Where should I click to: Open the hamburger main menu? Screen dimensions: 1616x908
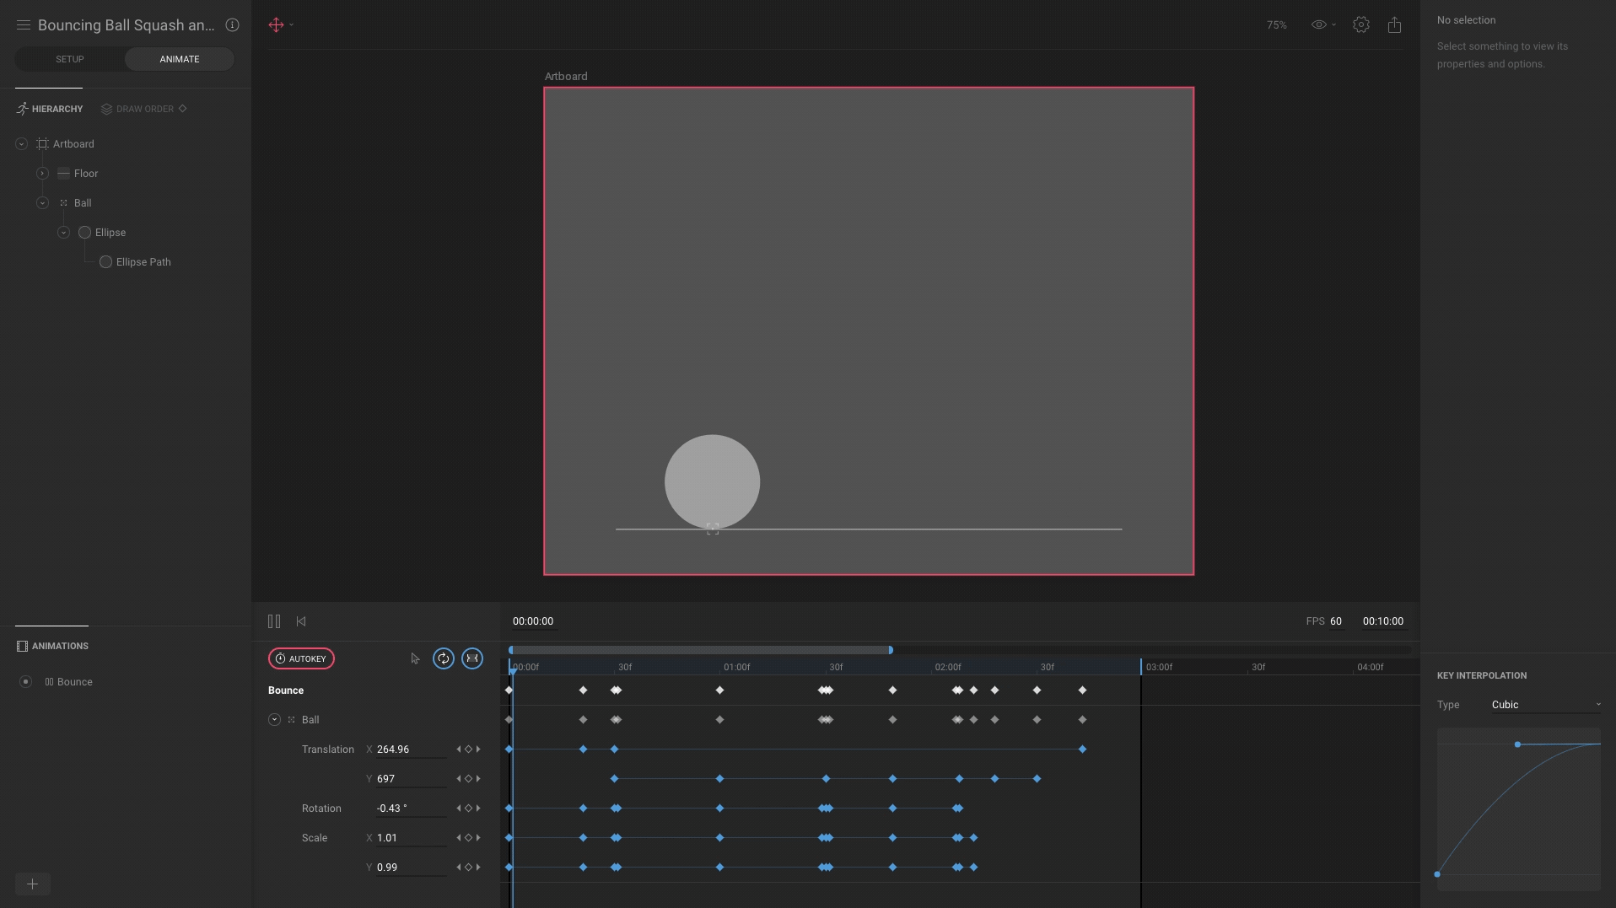point(24,25)
